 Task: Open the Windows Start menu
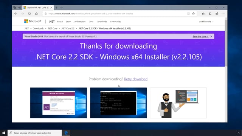point(4,133)
